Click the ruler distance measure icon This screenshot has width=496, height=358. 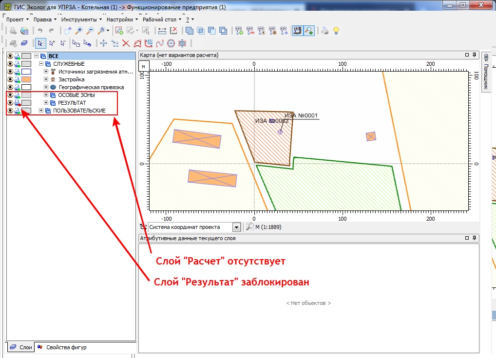click(x=162, y=31)
